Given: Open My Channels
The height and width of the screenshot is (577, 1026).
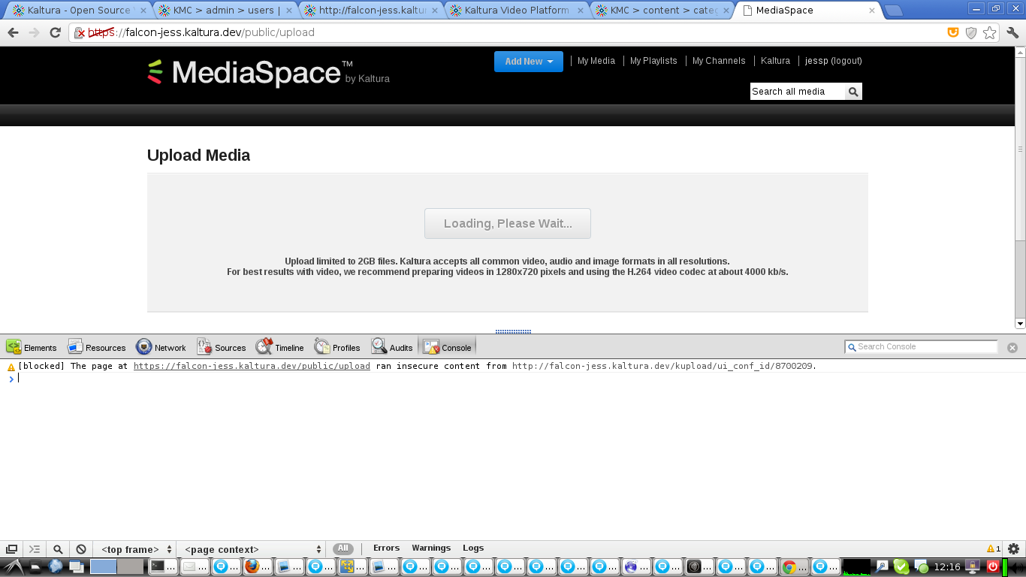Looking at the screenshot, I should (719, 61).
